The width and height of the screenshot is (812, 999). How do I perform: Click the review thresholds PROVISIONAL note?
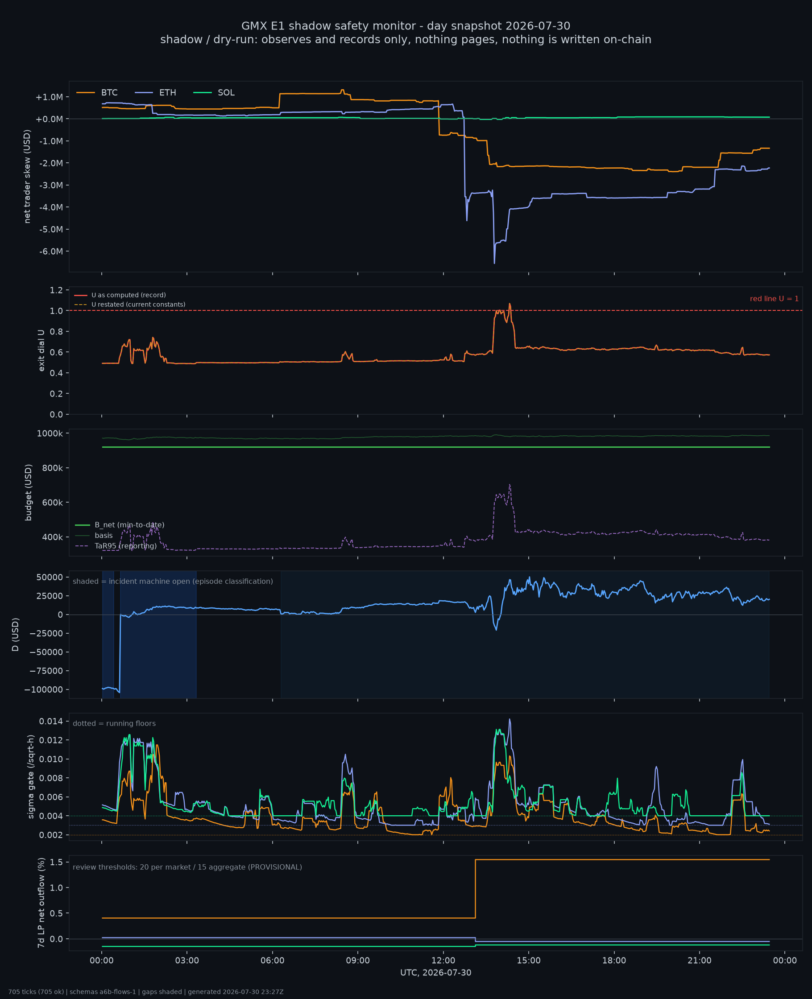point(187,867)
